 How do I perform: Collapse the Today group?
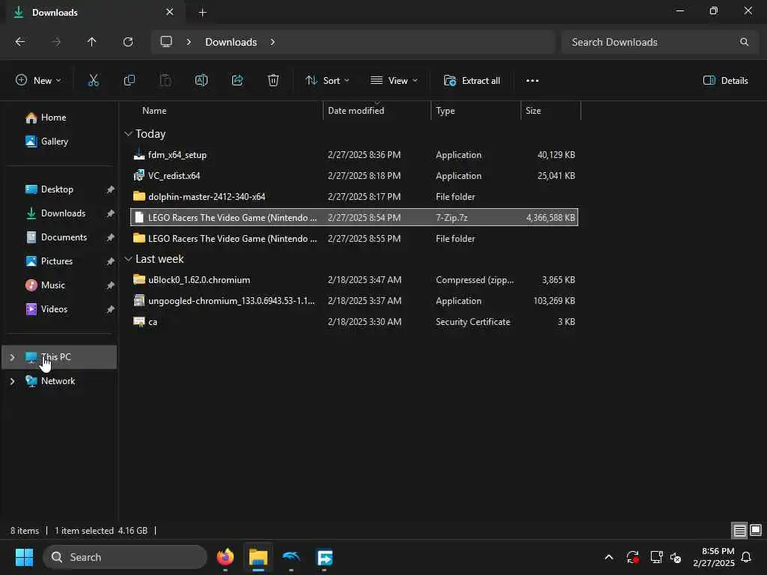pos(128,133)
